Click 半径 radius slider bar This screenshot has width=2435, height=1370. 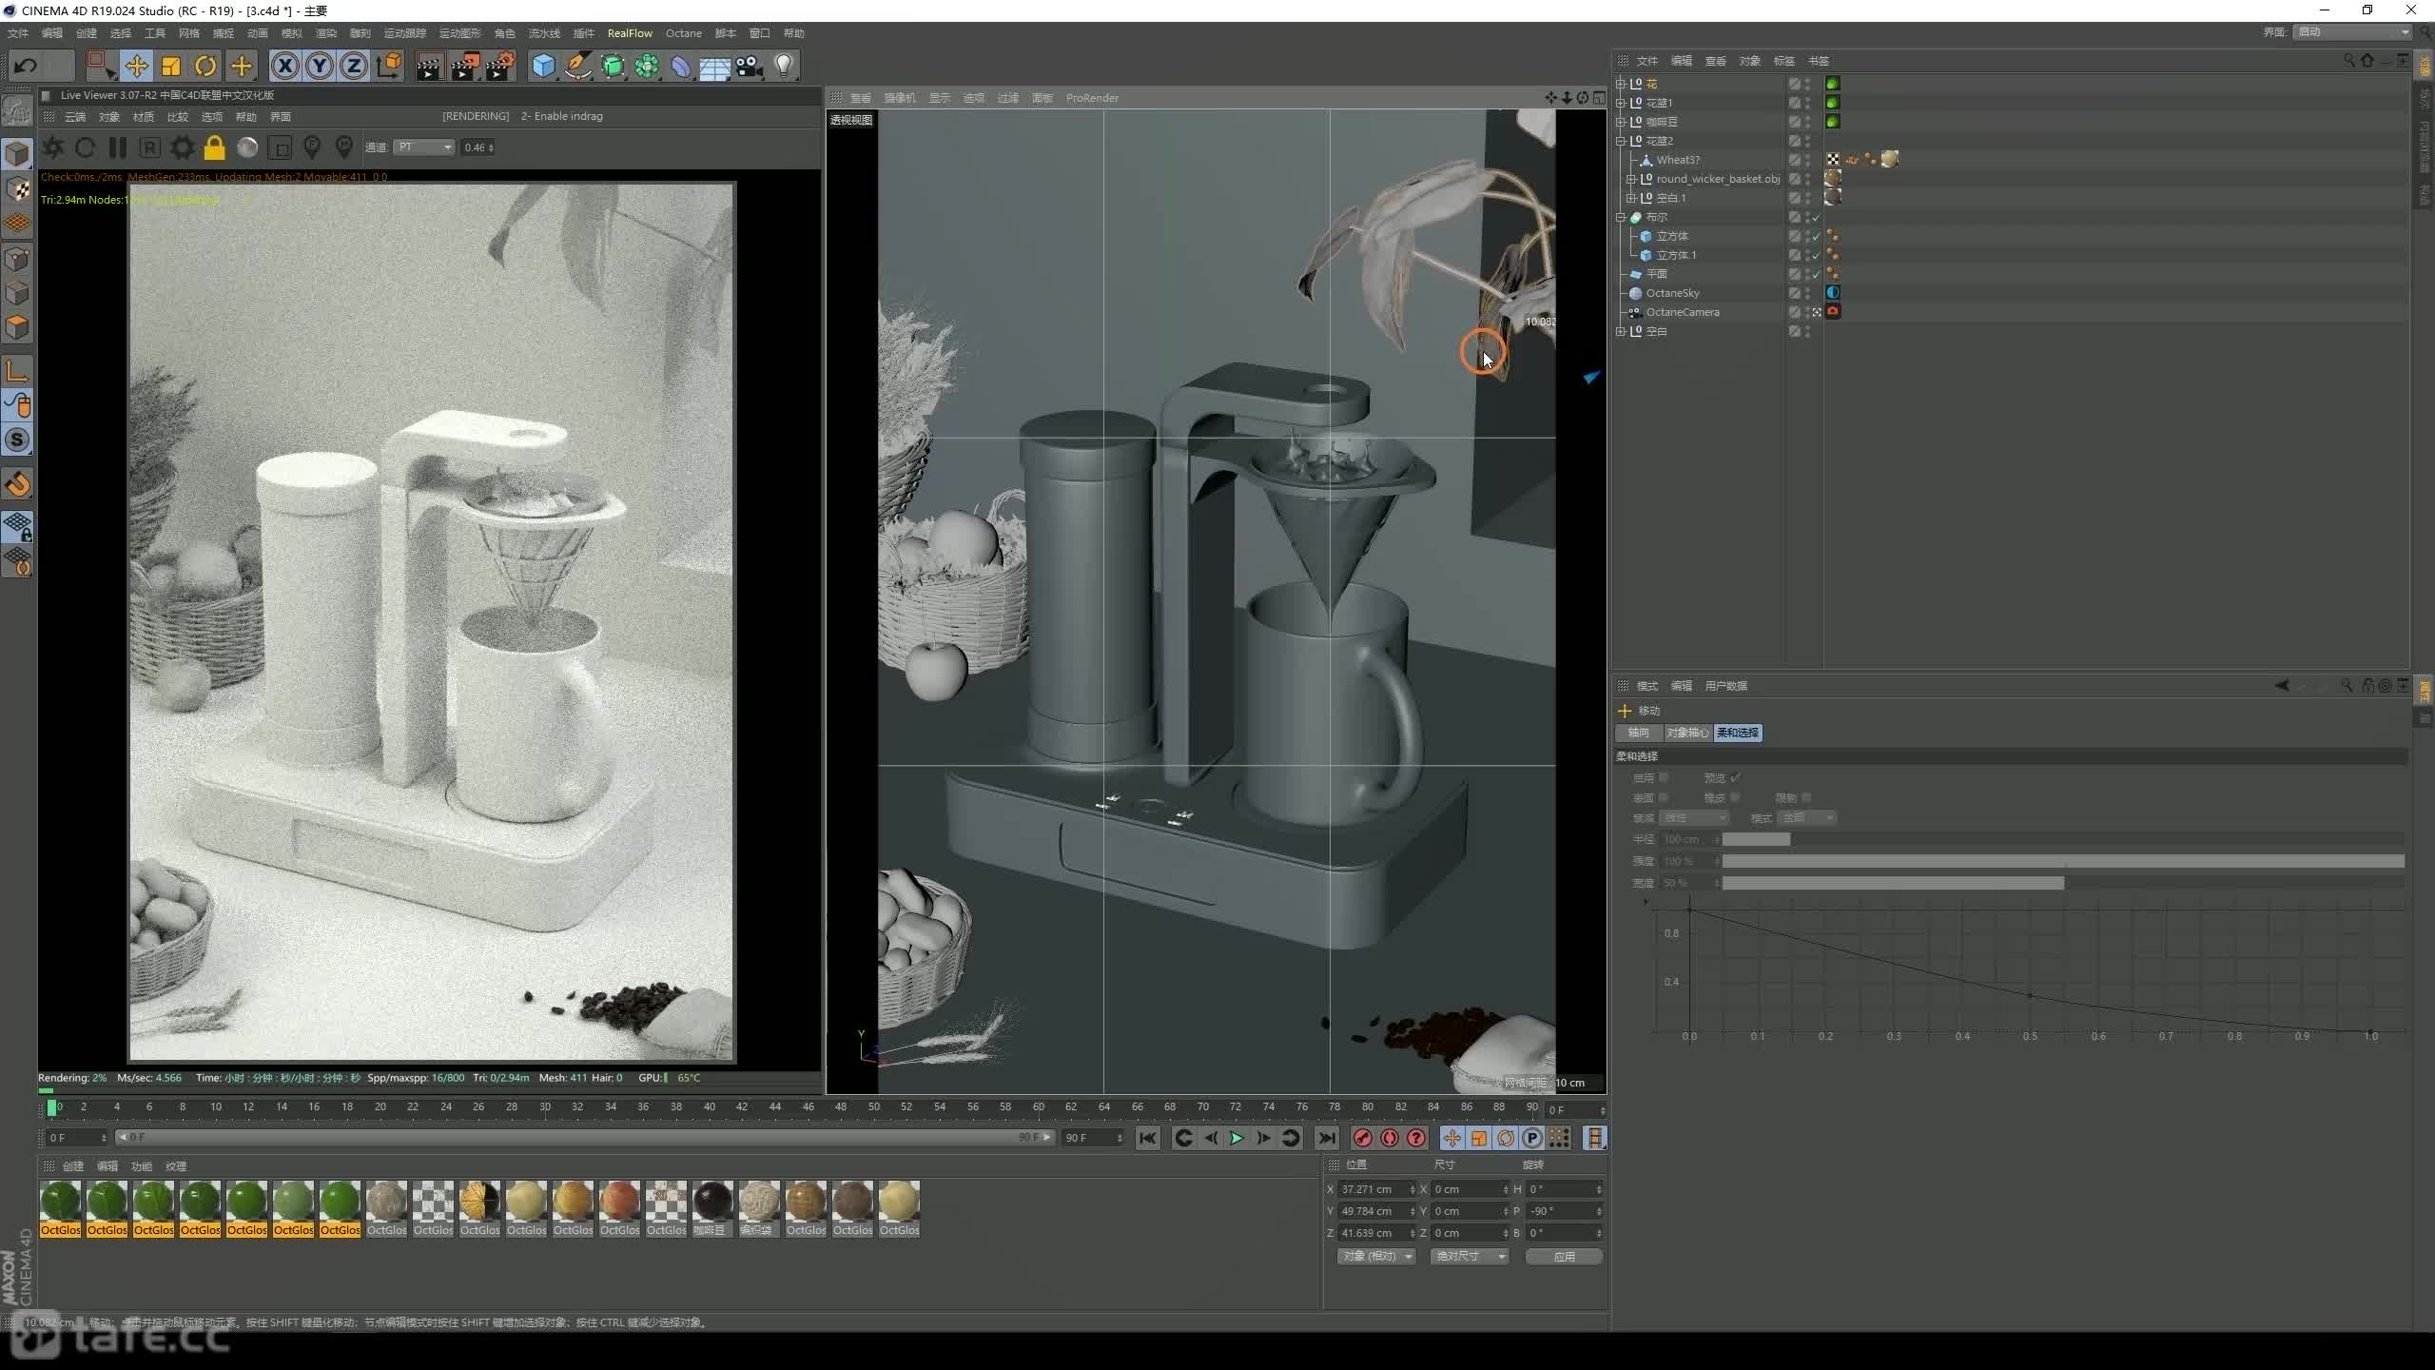2063,839
